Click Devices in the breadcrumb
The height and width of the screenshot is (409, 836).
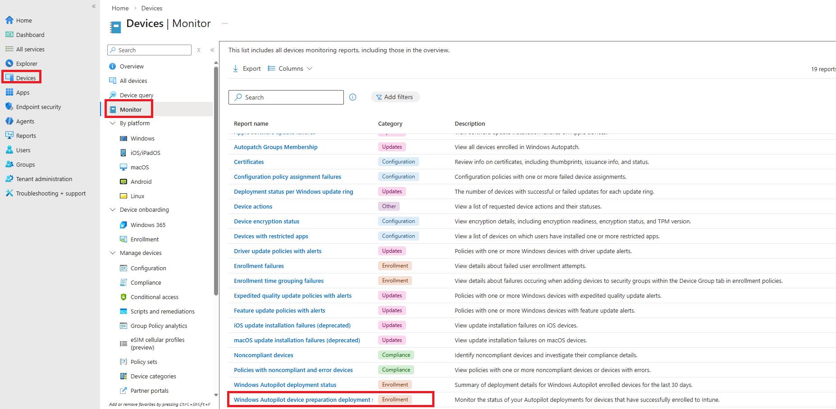[x=152, y=8]
